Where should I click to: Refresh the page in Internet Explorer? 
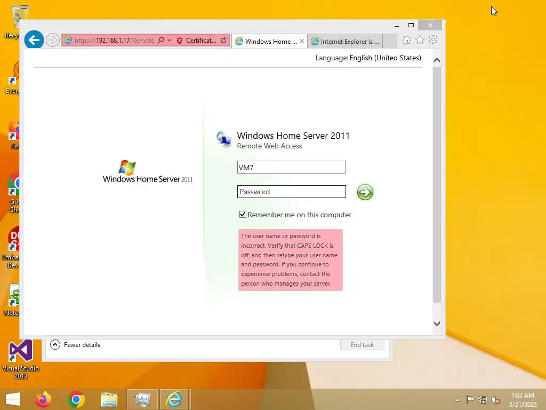point(223,41)
